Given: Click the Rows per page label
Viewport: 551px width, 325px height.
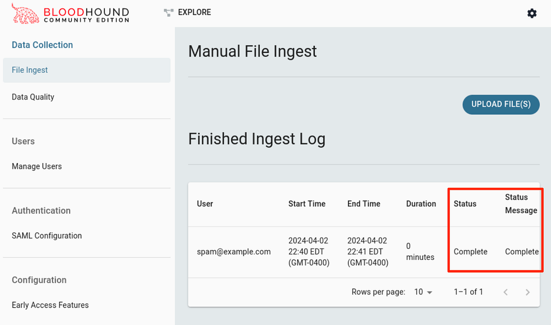Looking at the screenshot, I should click(x=378, y=292).
